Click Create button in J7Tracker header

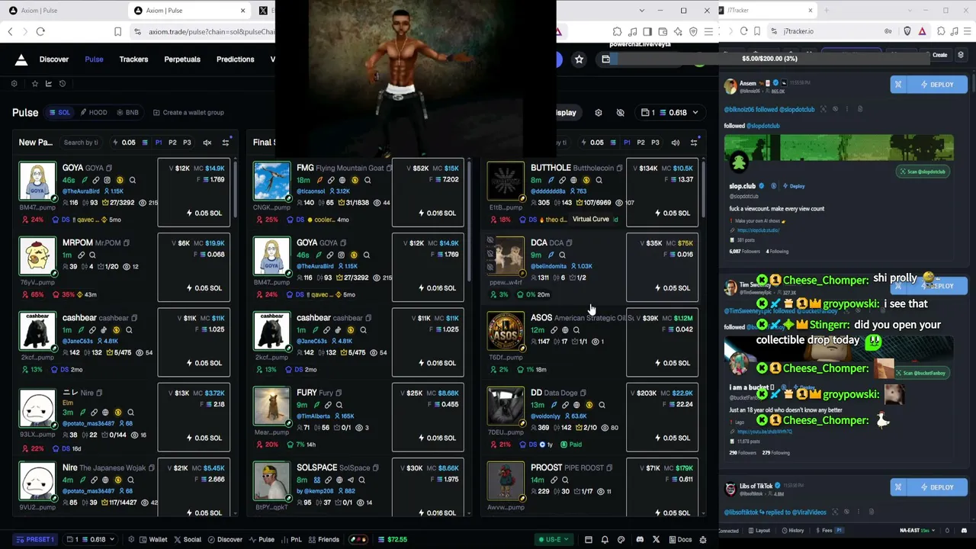[x=939, y=55]
